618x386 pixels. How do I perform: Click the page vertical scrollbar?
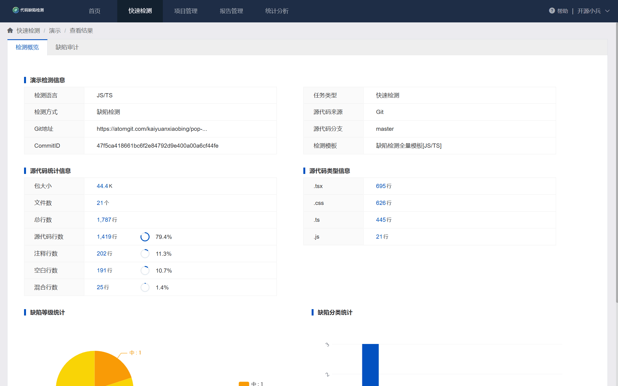point(617,163)
